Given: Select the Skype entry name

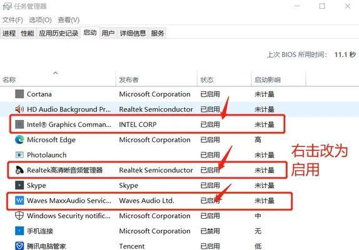Looking at the screenshot, I should (x=36, y=186).
